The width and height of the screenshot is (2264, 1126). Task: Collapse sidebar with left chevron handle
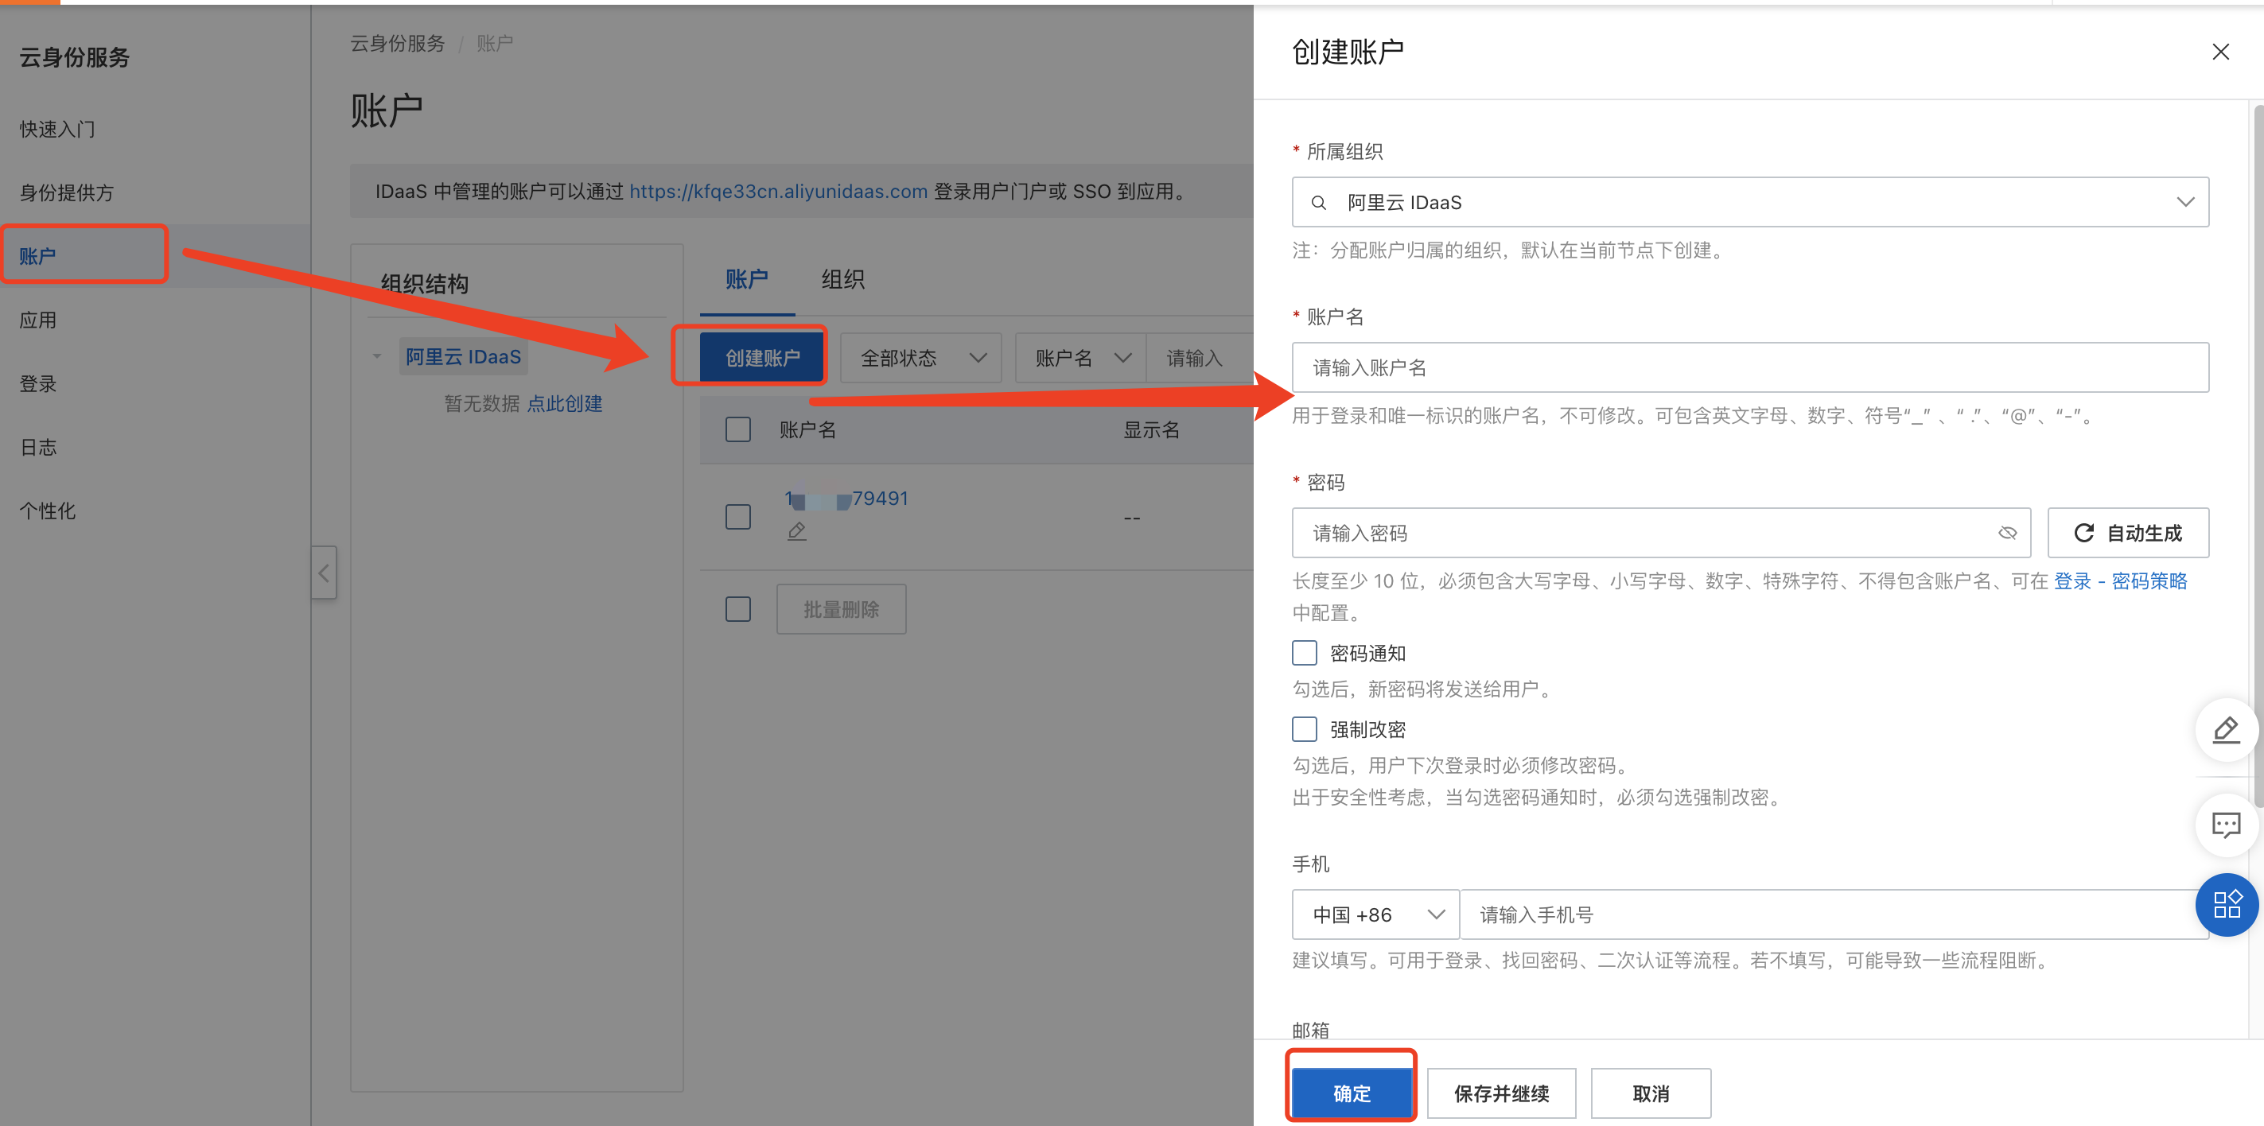point(324,573)
